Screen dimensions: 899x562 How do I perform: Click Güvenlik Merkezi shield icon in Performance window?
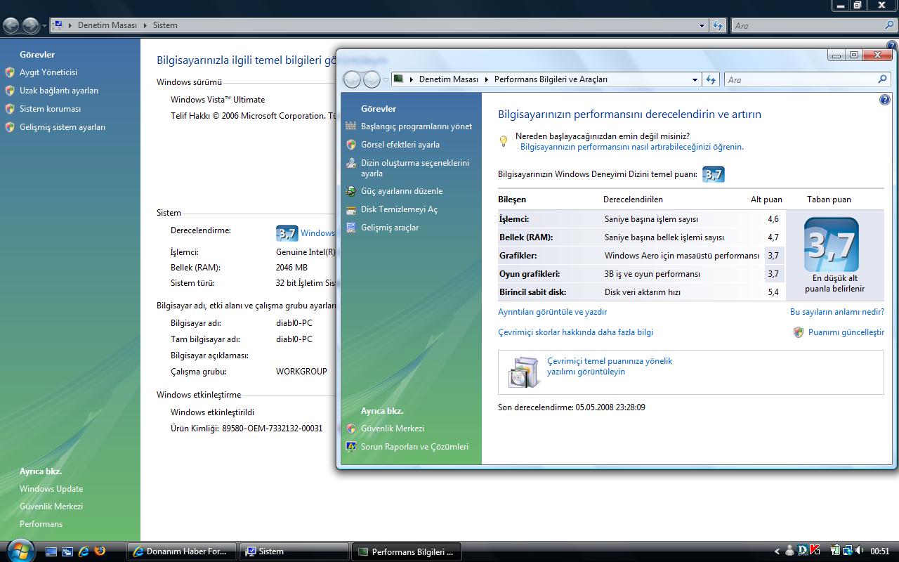[351, 429]
